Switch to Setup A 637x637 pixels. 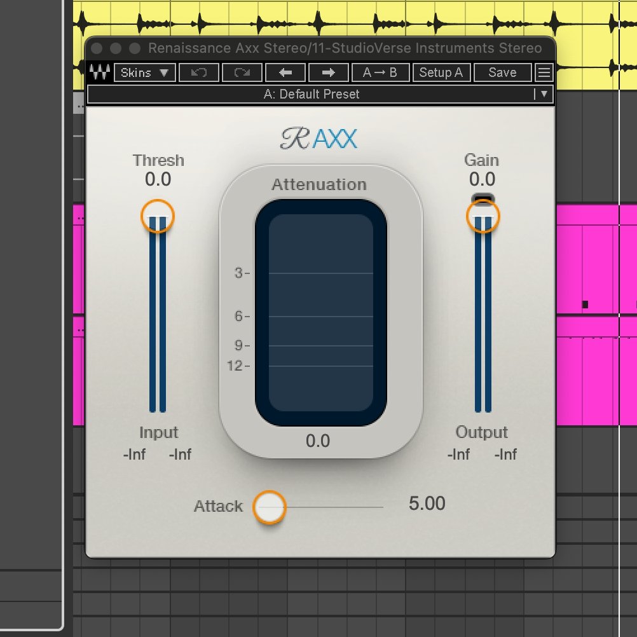tap(442, 72)
